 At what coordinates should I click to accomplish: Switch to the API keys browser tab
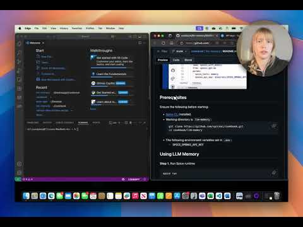click(x=230, y=36)
